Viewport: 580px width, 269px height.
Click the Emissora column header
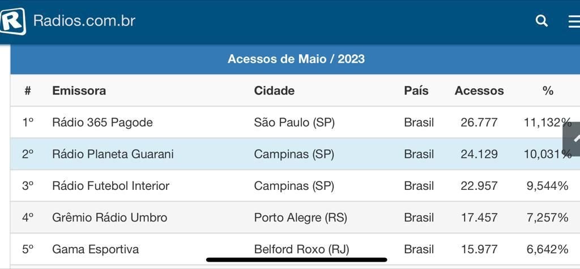pyautogui.click(x=79, y=90)
